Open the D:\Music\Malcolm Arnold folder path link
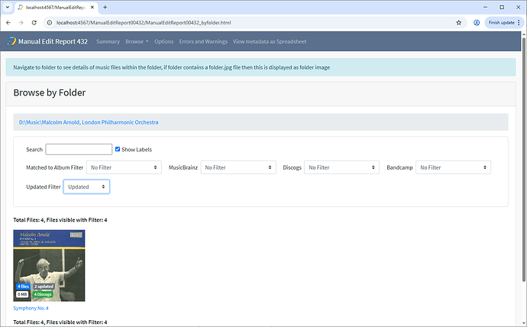527x327 pixels. (89, 122)
